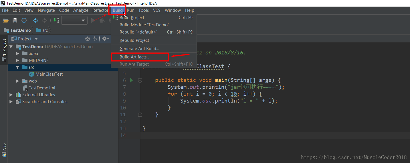Open the Edit menu
The height and width of the screenshot is (163, 410).
16,10
